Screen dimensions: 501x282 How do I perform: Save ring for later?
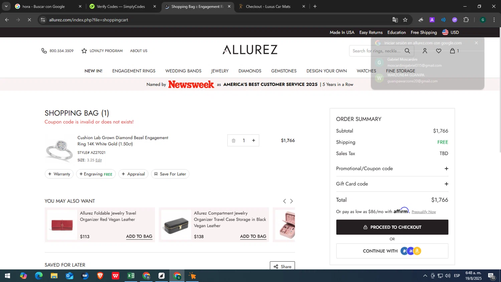[x=170, y=174]
